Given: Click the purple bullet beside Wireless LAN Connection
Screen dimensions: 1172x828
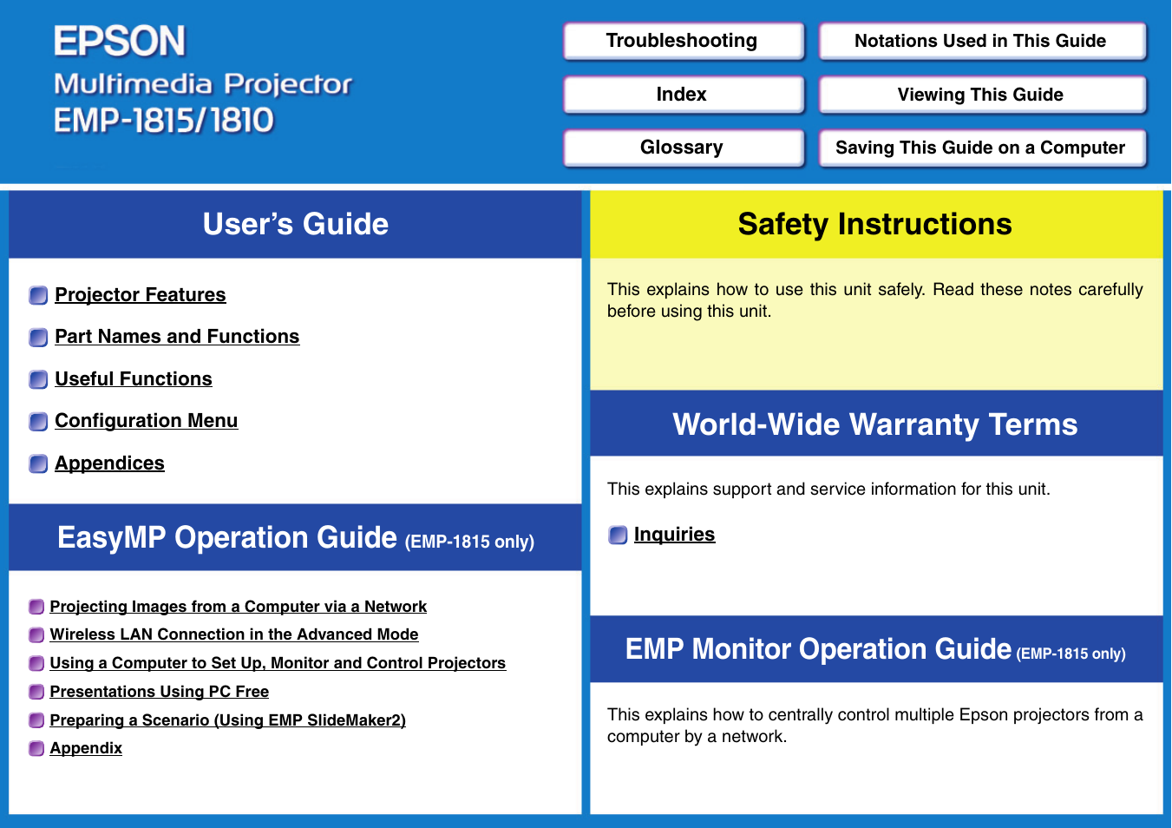Looking at the screenshot, I should coord(36,635).
